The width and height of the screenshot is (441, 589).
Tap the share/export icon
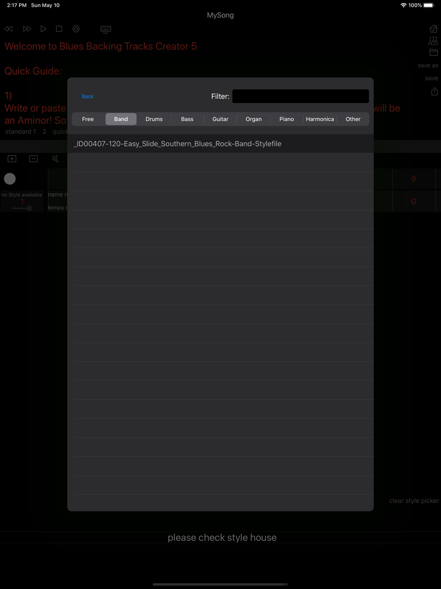(434, 91)
